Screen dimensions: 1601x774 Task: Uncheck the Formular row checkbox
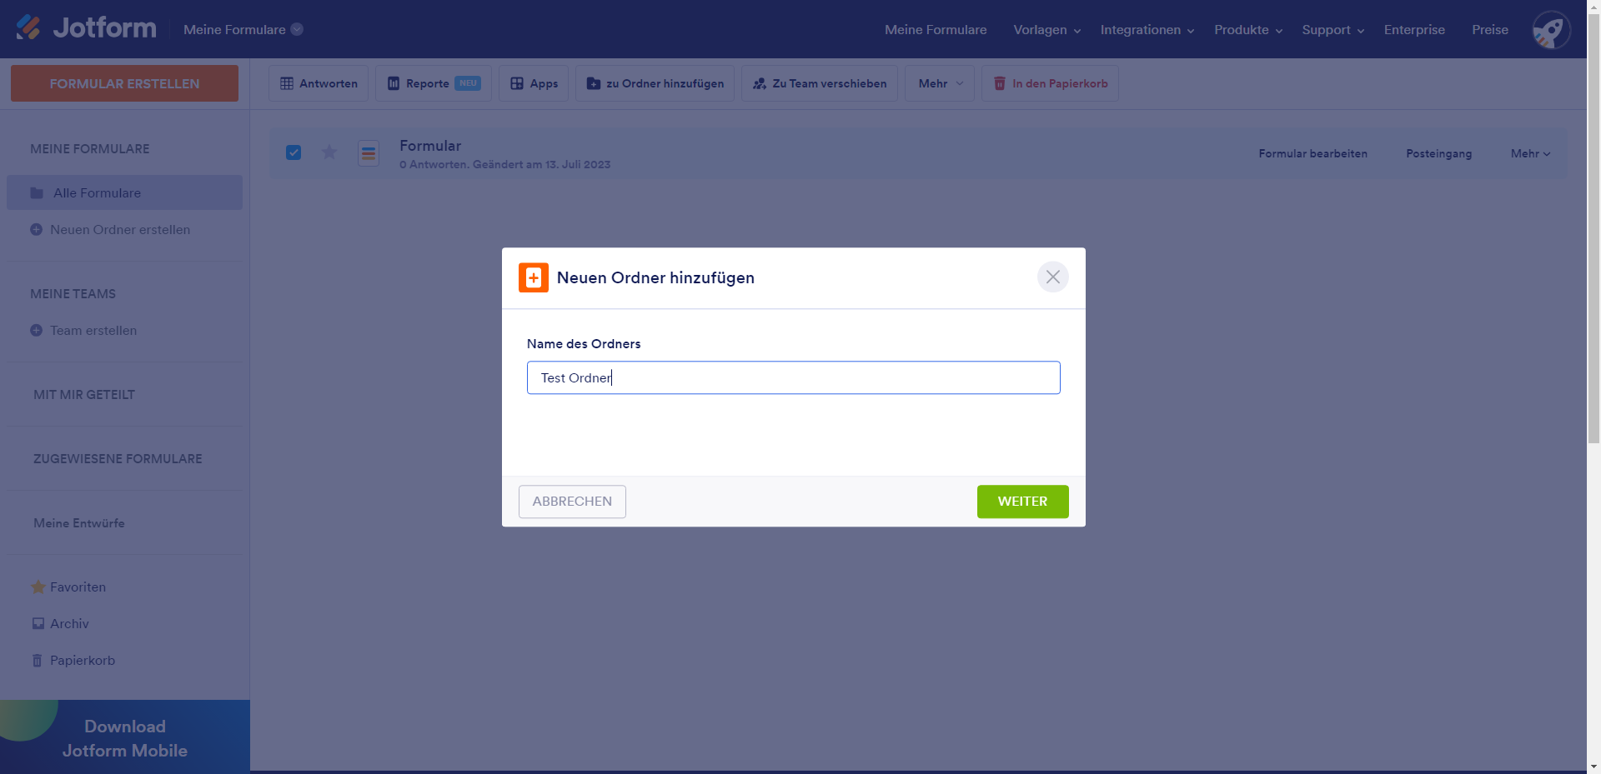294,152
